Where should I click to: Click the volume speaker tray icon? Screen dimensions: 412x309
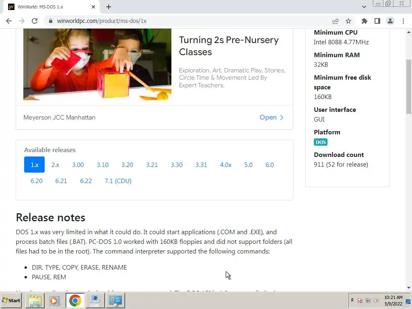coord(376,300)
